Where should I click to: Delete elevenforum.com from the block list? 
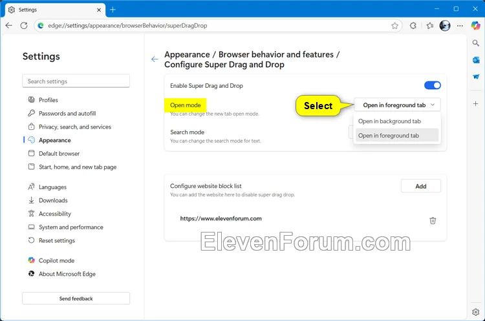coord(433,221)
